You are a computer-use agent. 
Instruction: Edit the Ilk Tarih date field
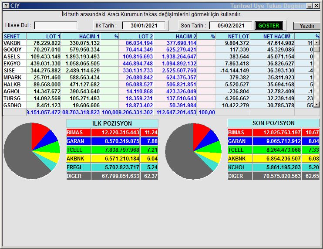click(x=144, y=26)
